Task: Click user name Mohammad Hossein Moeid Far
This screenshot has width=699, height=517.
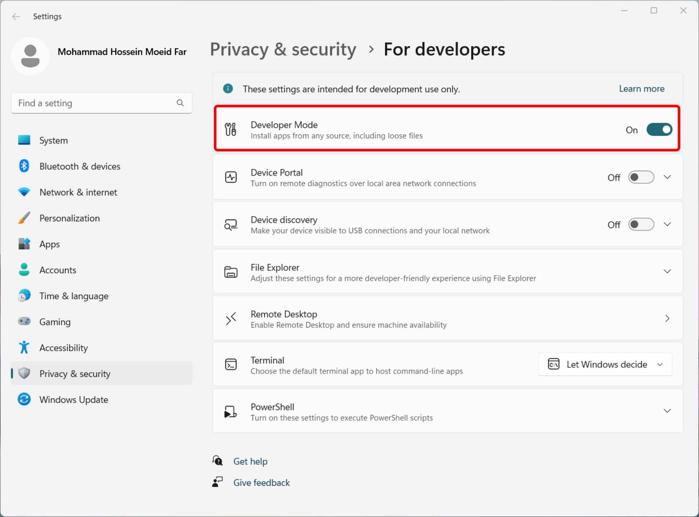Action: tap(122, 52)
